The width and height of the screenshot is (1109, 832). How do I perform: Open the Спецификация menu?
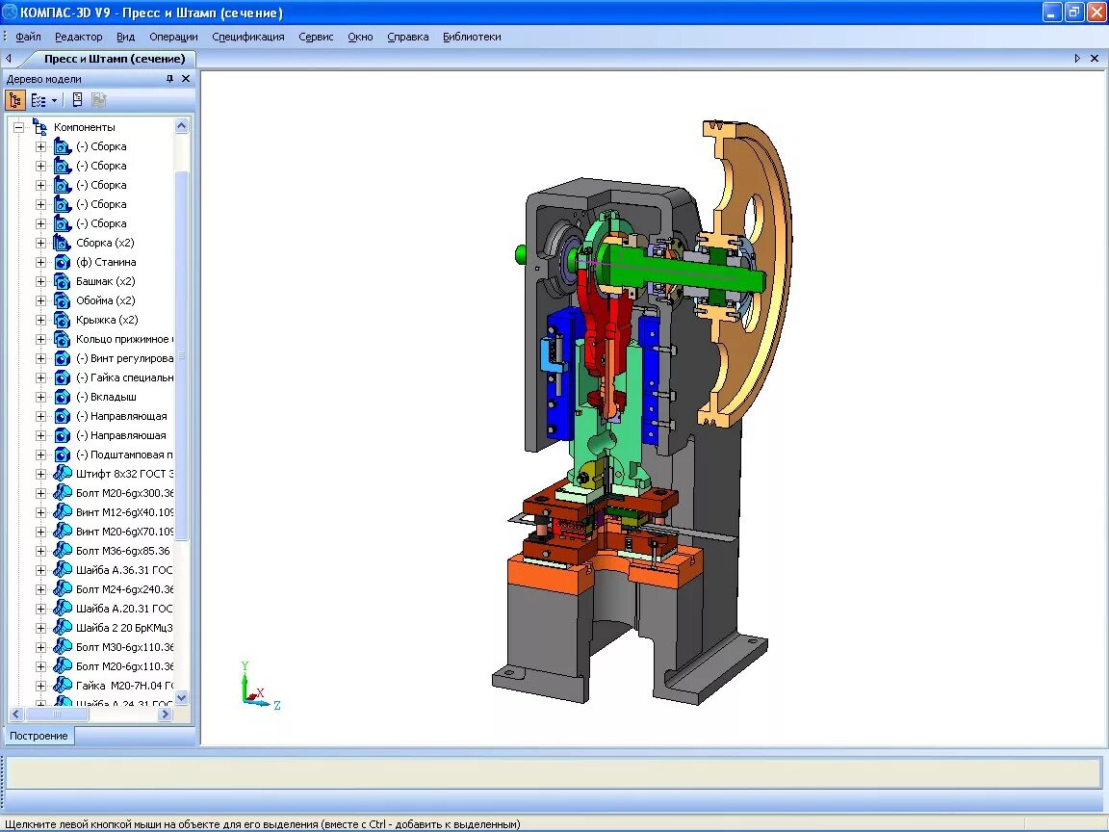(x=248, y=37)
